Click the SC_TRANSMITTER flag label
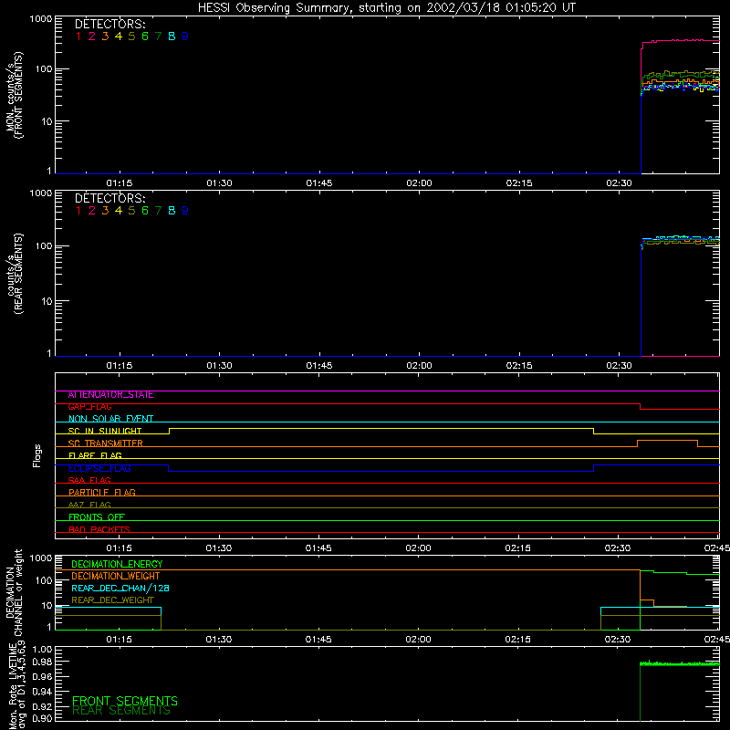 [x=106, y=443]
